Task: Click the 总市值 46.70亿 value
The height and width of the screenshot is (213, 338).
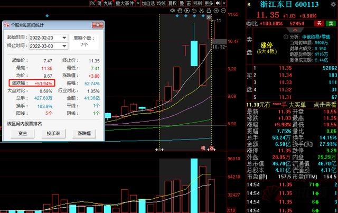Action: (281, 163)
